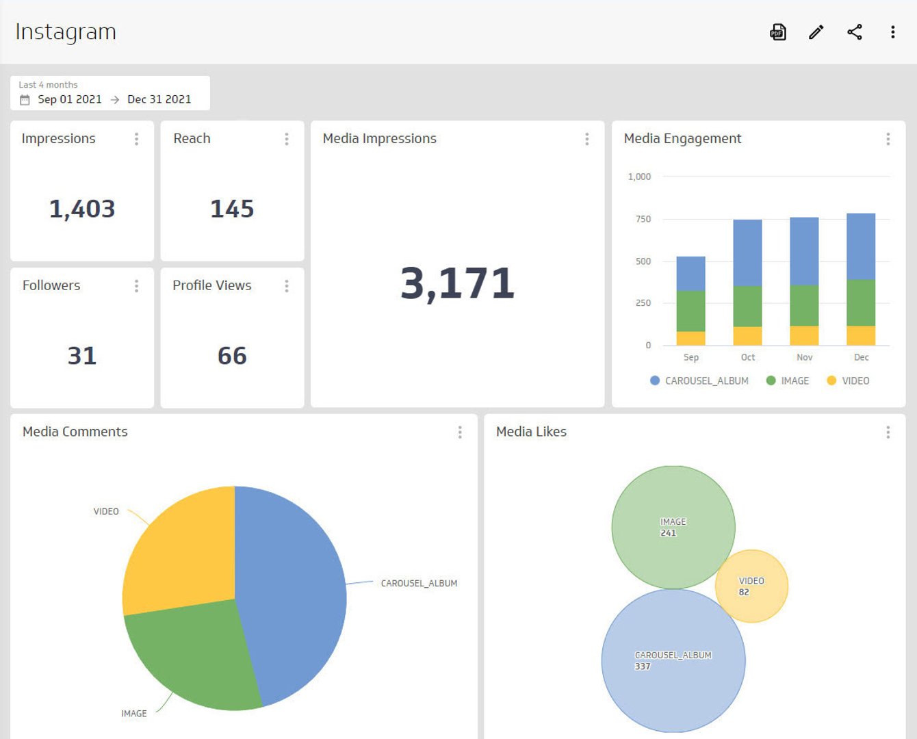917x739 pixels.
Task: Select the CAROUSEL_ALBUM 337 likes bubble
Action: [673, 661]
